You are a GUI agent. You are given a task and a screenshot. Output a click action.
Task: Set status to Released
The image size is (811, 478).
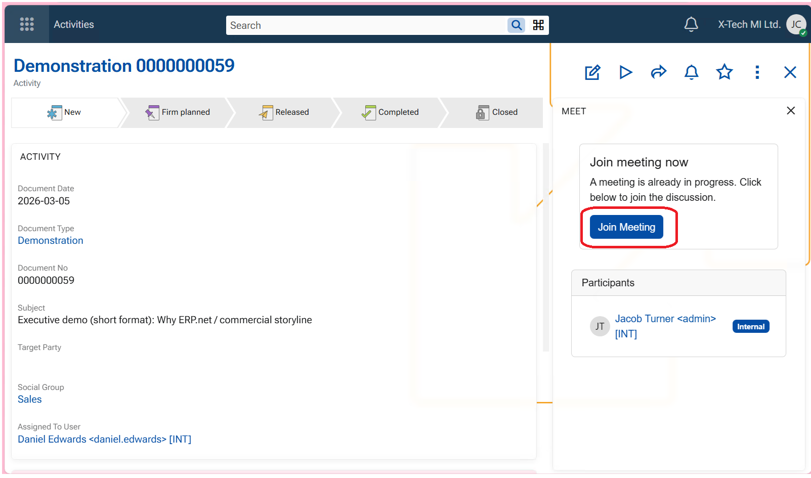[x=284, y=112]
